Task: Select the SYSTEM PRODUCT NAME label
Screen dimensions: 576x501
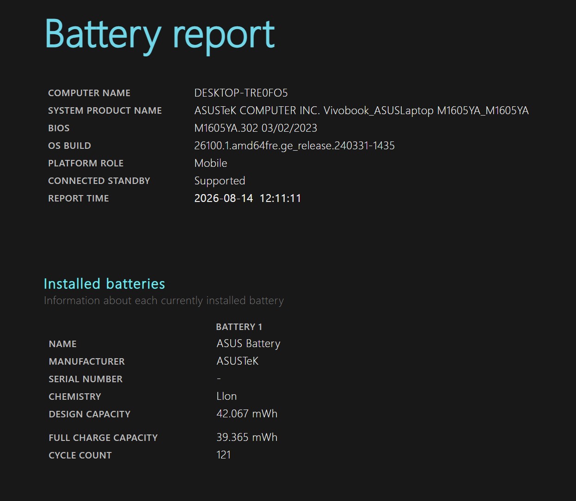Action: point(105,110)
